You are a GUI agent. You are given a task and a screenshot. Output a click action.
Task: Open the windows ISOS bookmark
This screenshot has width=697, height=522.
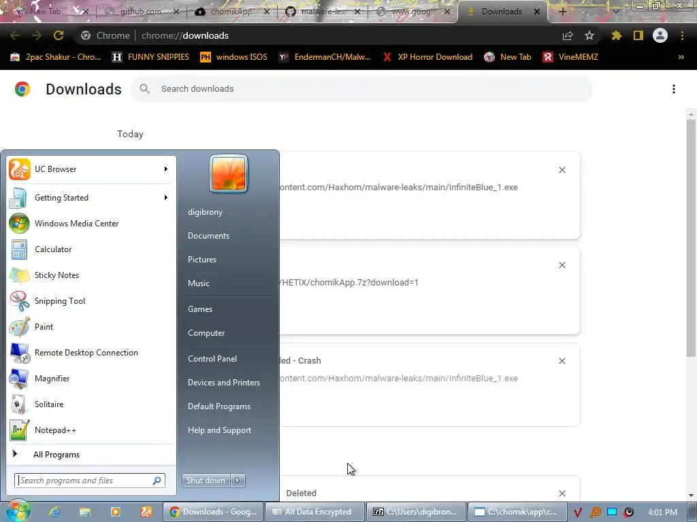coord(234,57)
